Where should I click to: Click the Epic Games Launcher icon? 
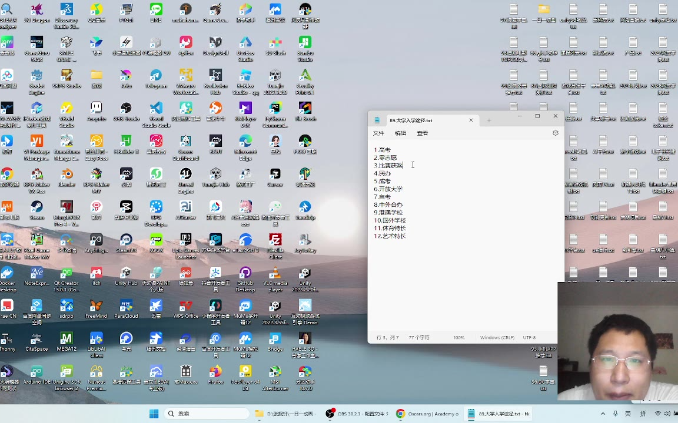coord(186,246)
